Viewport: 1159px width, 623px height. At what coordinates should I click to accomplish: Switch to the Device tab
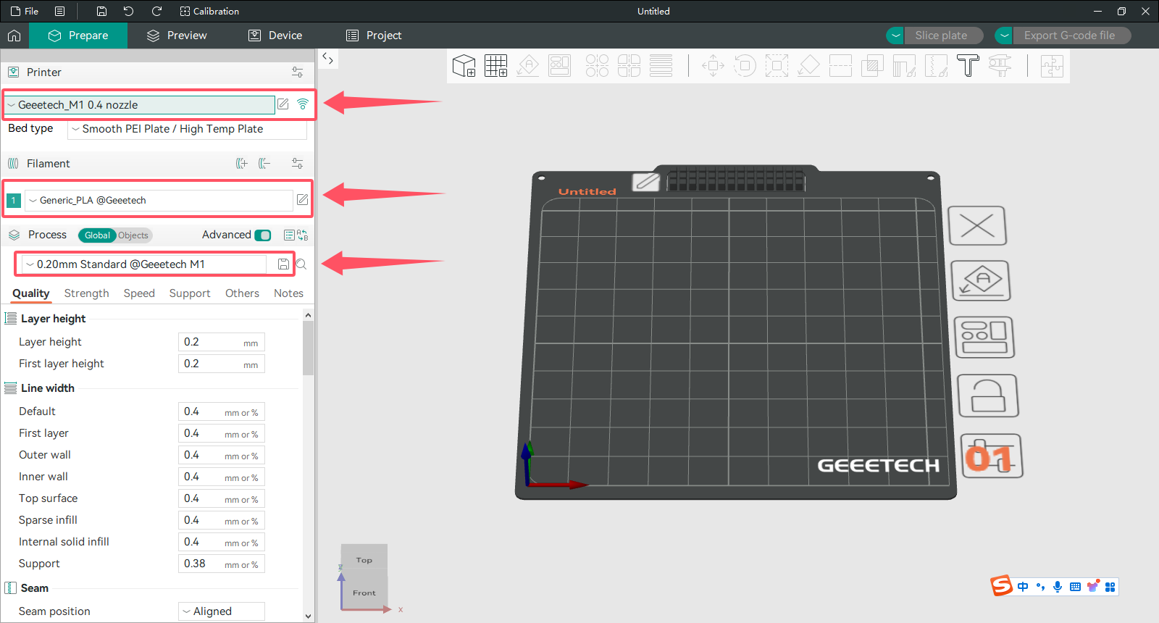(x=275, y=35)
